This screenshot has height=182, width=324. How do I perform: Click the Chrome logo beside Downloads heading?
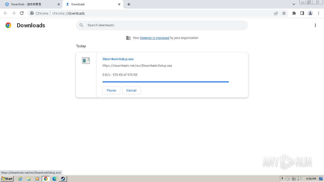point(8,25)
